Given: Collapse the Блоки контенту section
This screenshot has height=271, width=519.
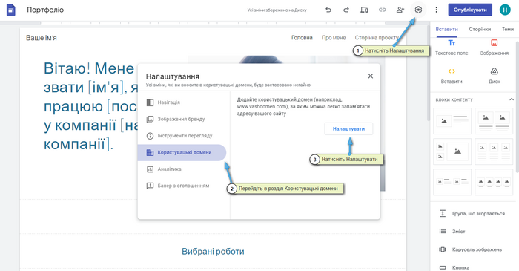Looking at the screenshot, I should pos(512,99).
